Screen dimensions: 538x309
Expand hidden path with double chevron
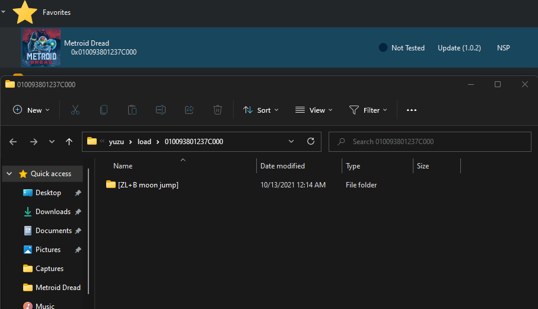coord(102,141)
